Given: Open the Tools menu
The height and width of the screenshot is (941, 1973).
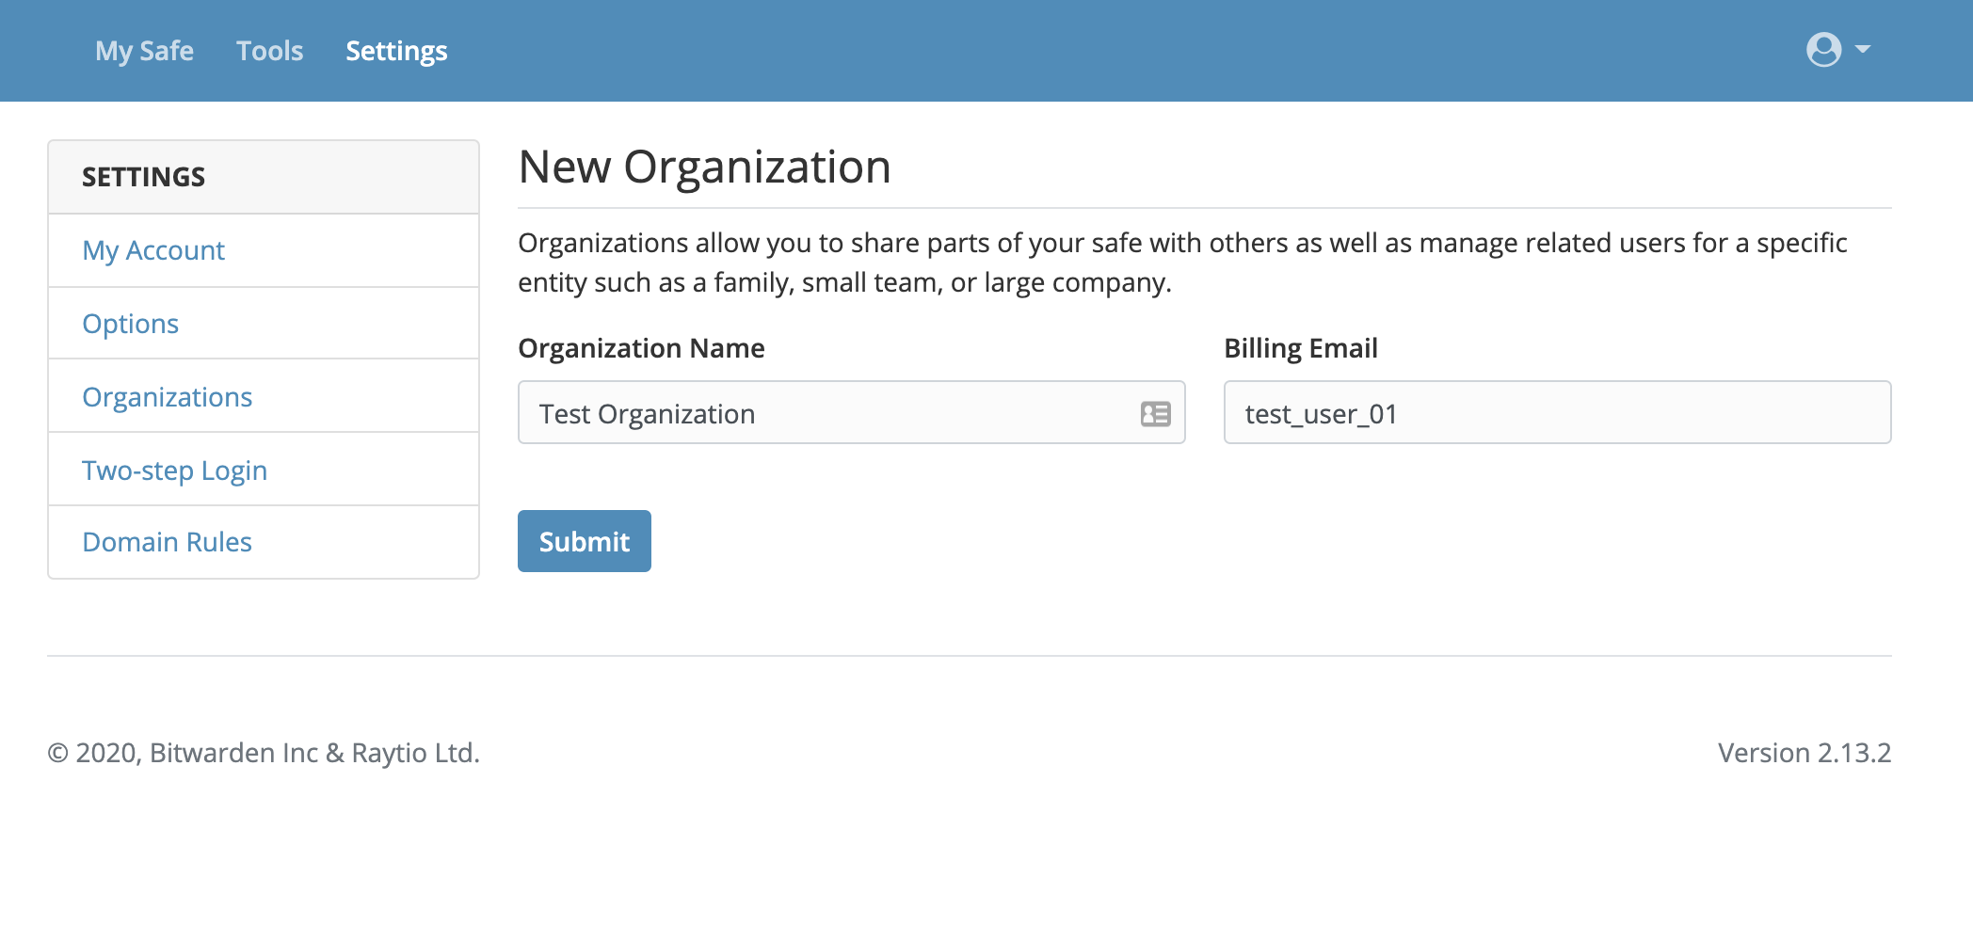Looking at the screenshot, I should 269,51.
